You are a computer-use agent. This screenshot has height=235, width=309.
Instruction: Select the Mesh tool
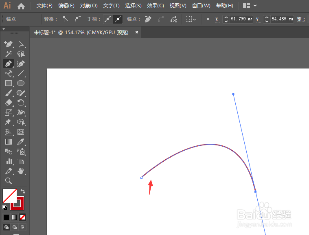point(21,132)
